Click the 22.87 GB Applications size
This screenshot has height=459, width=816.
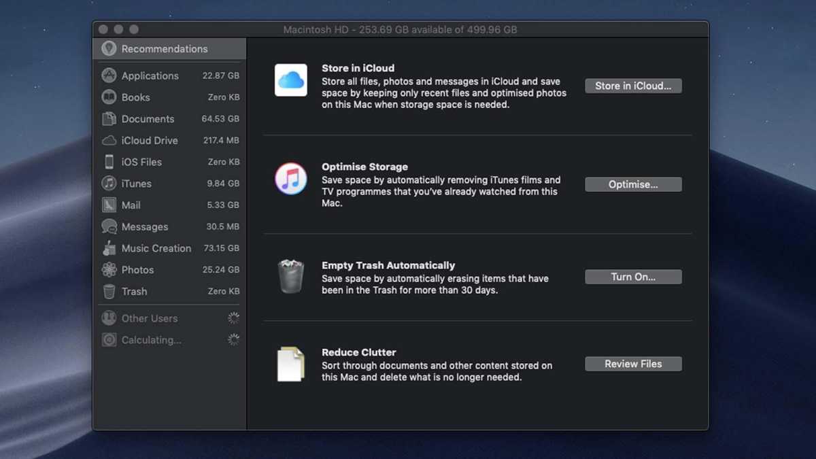click(x=221, y=75)
